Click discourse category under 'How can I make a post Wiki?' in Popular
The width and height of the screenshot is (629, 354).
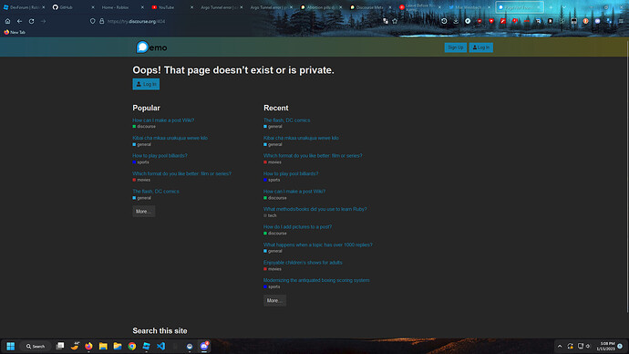[144, 127]
